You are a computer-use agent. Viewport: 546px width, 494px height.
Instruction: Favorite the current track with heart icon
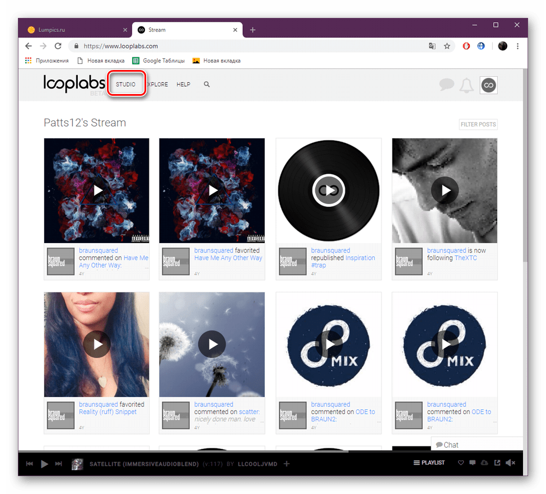461,463
